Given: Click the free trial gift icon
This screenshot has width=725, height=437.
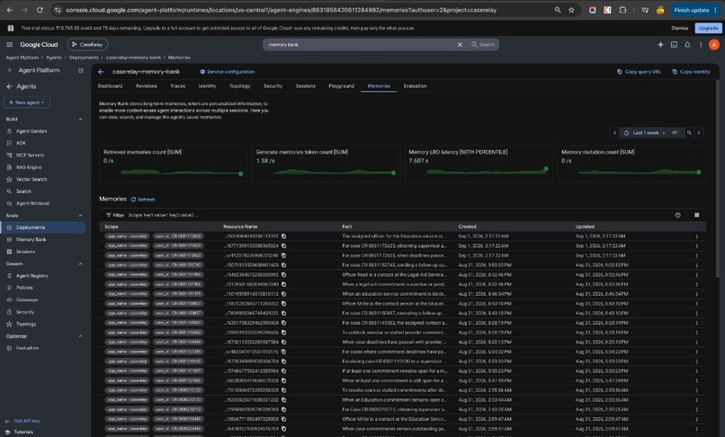Looking at the screenshot, I should point(11,28).
